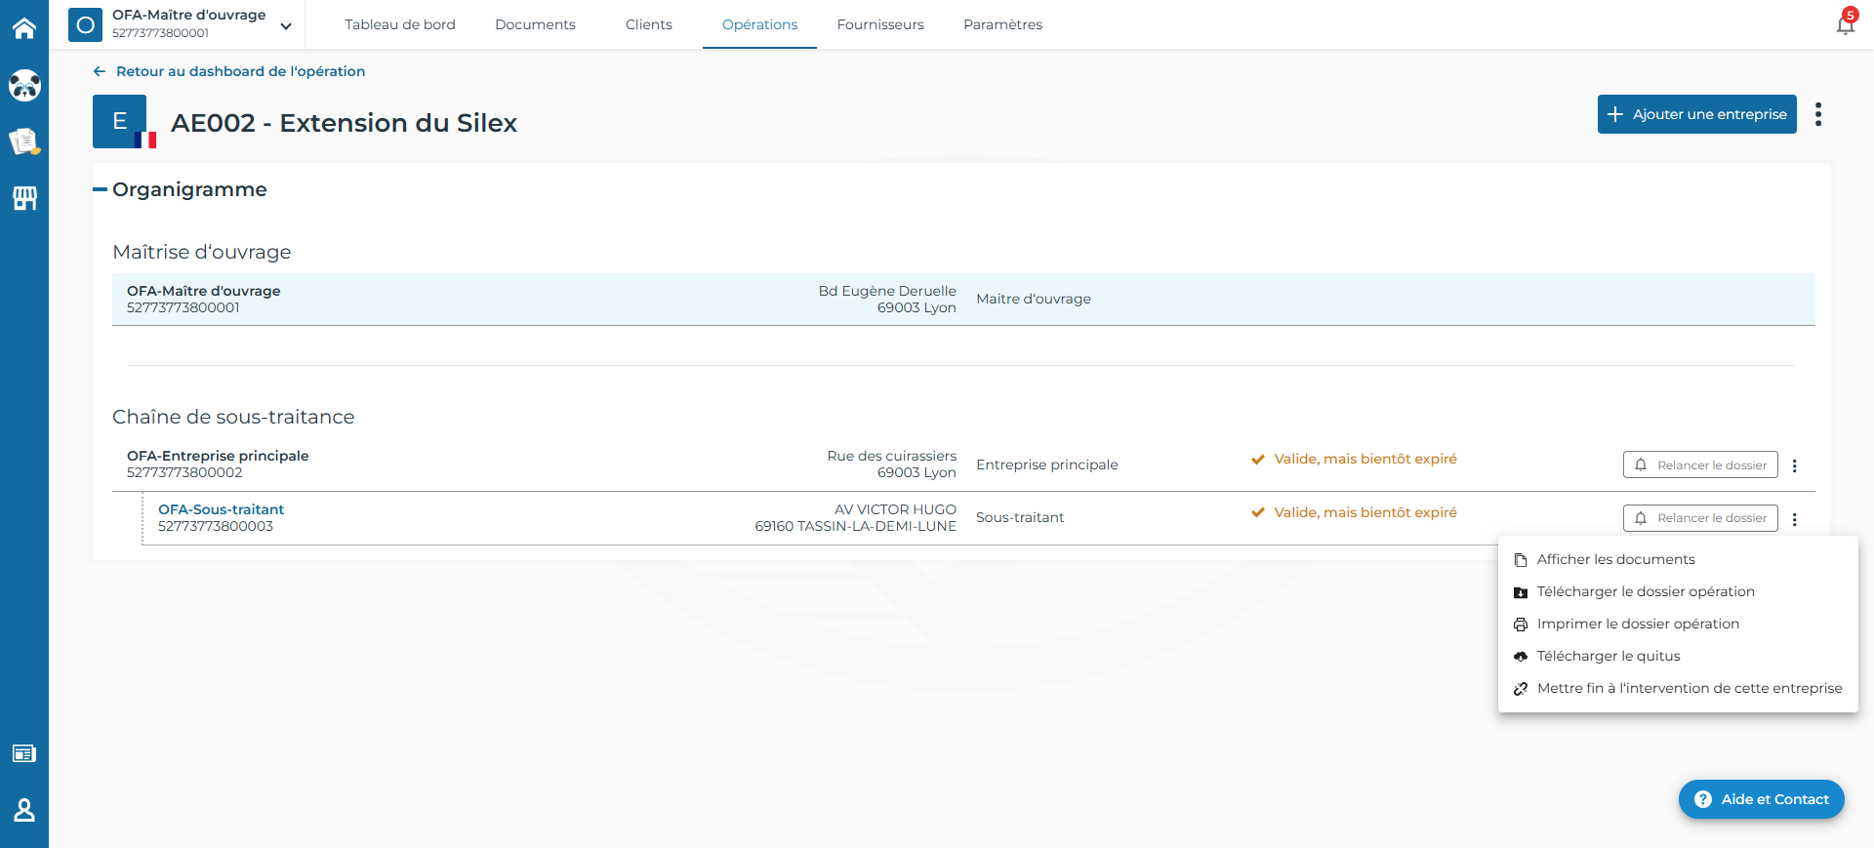Image resolution: width=1874 pixels, height=848 pixels.
Task: Click Relancer le dossier for Entreprise principale
Action: (1700, 464)
